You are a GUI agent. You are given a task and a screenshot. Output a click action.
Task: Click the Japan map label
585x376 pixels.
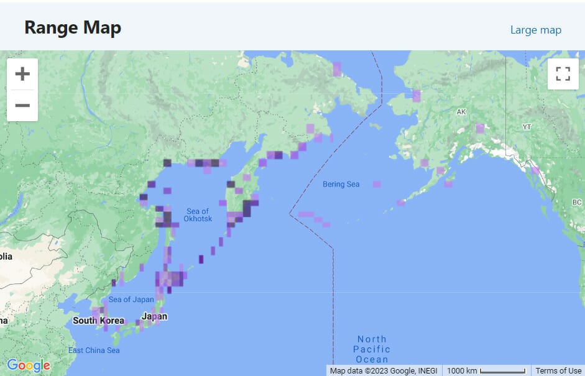154,317
